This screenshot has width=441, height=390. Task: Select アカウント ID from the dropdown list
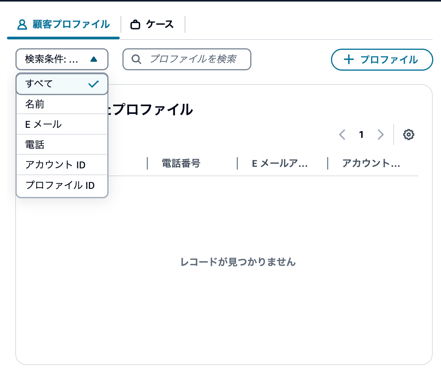tap(62, 165)
